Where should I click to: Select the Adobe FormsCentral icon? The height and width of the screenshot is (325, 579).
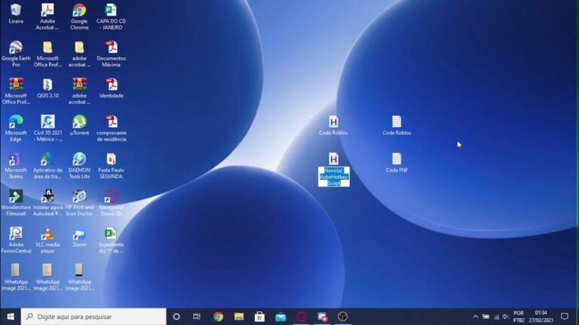pyautogui.click(x=16, y=234)
